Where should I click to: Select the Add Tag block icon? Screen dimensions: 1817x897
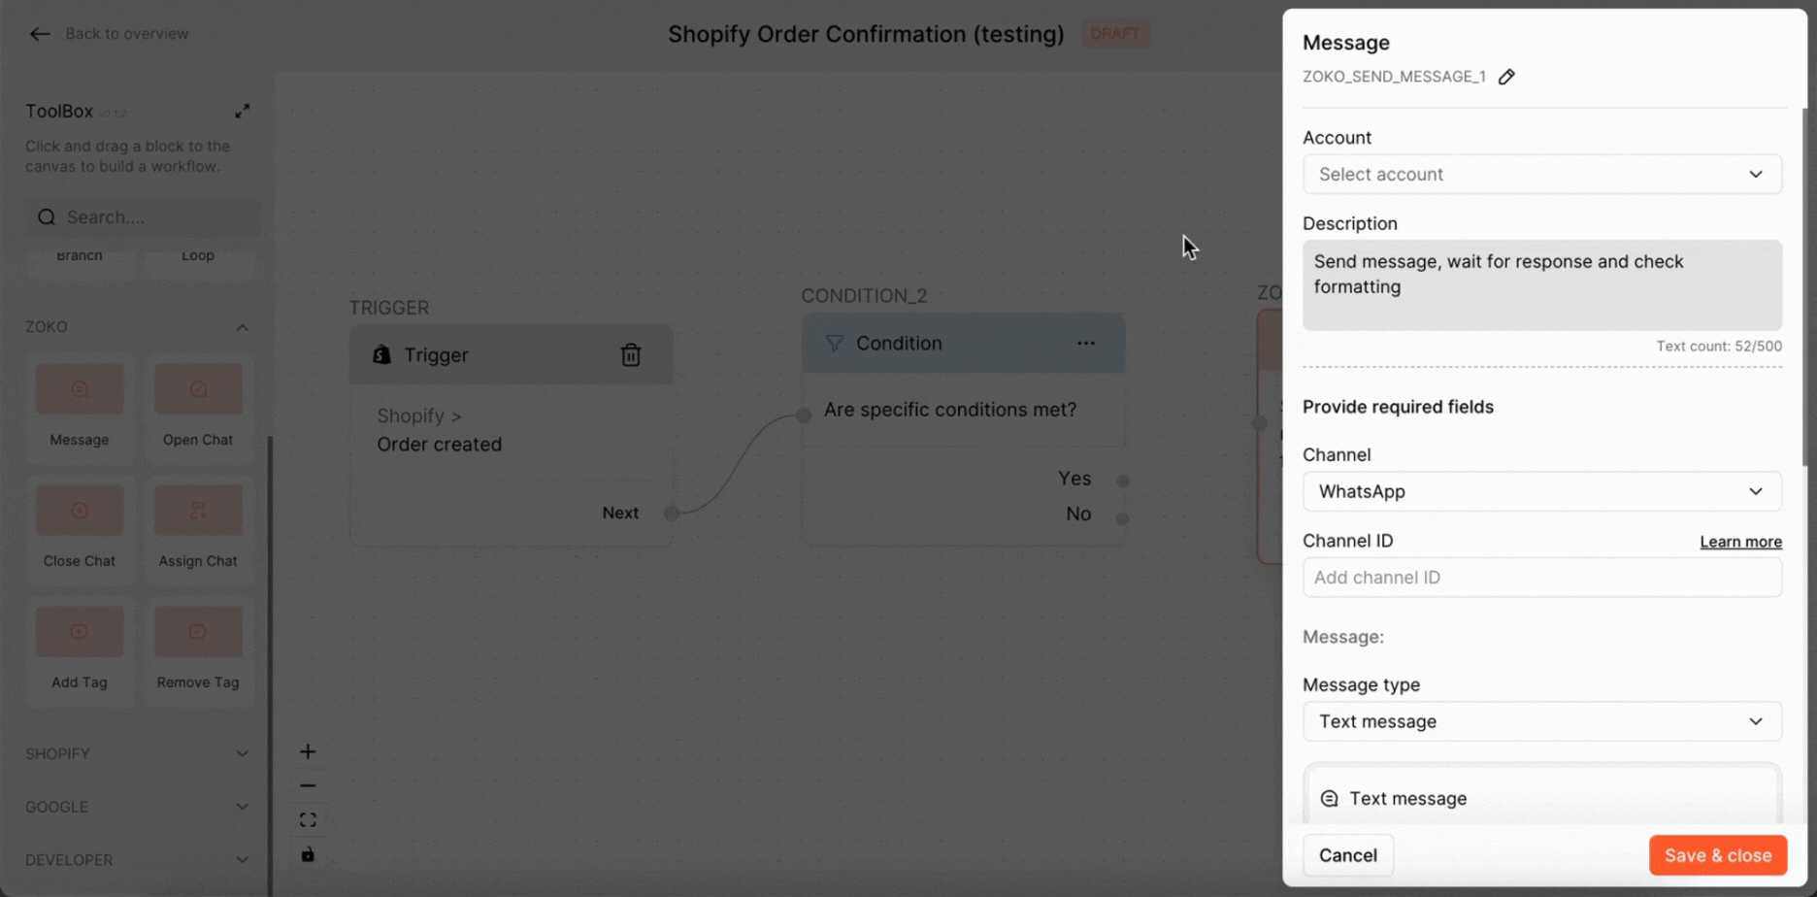coord(80,632)
